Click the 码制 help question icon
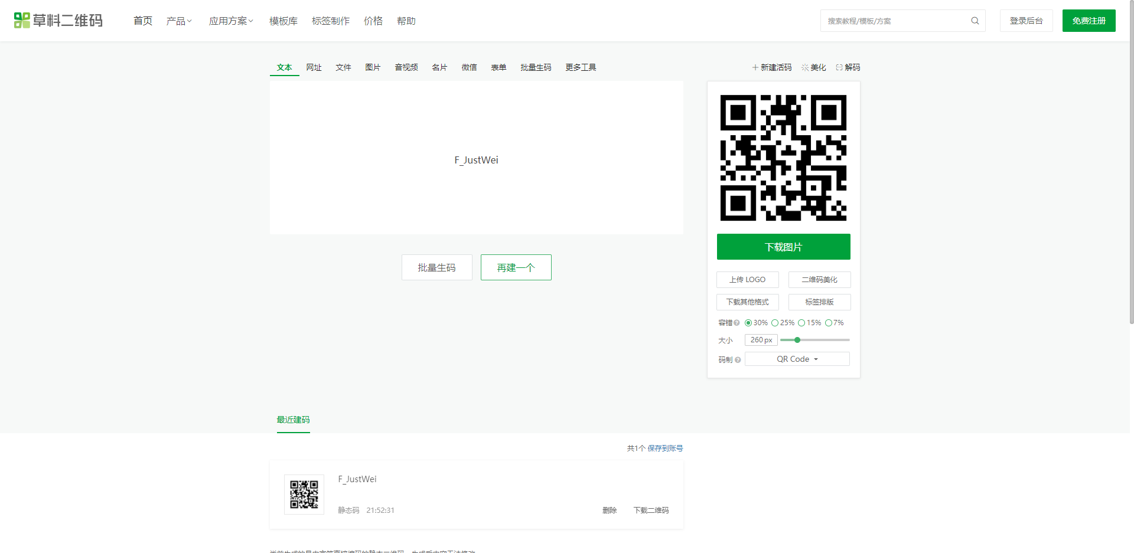This screenshot has width=1134, height=553. click(x=738, y=360)
